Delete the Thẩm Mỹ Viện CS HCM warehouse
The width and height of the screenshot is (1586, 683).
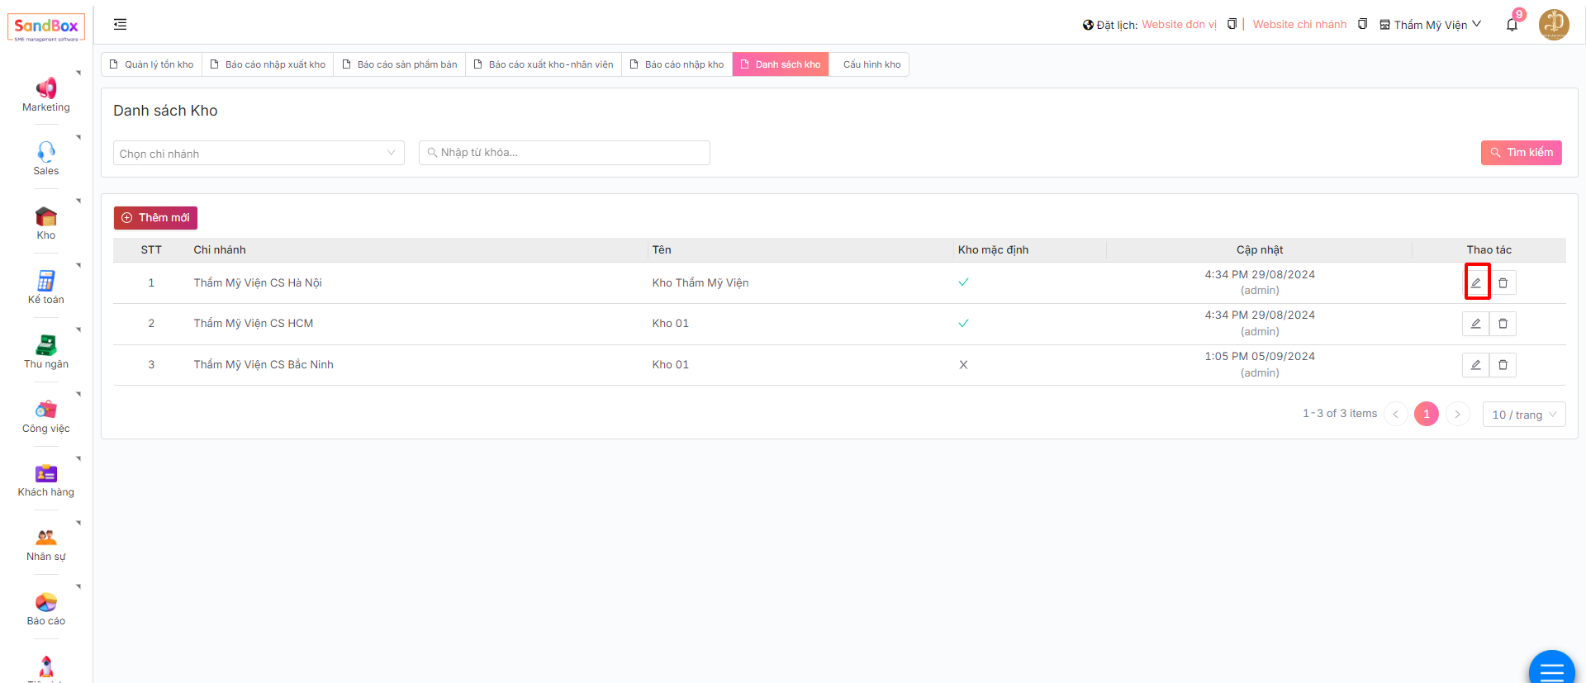click(1503, 324)
